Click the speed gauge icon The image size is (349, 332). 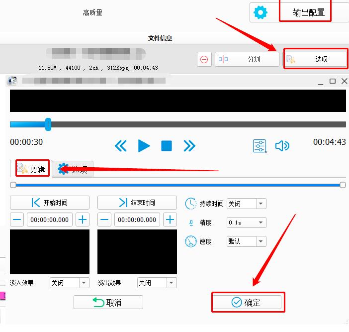coord(191,241)
